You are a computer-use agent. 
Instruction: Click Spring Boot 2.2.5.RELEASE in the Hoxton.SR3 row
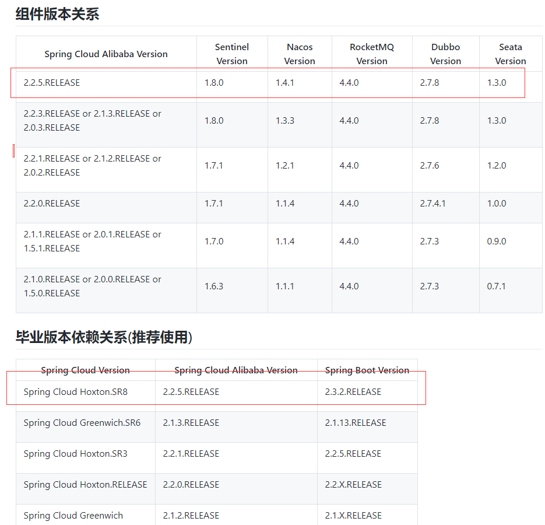point(353,454)
